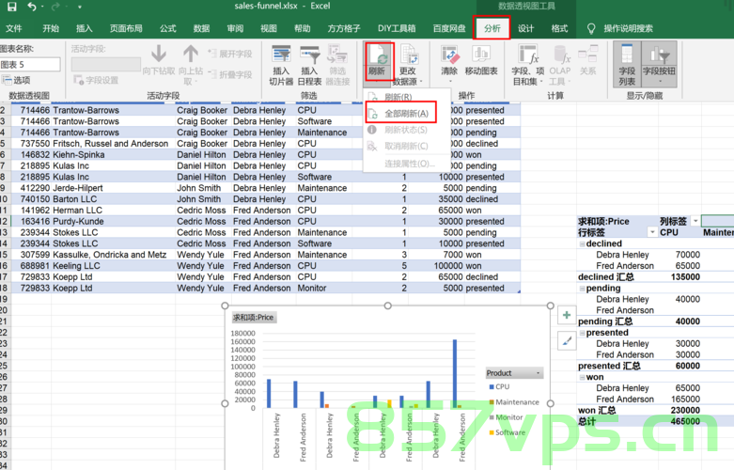734x470 pixels.
Task: Collapse the presented group in pivot table
Action: coord(583,333)
